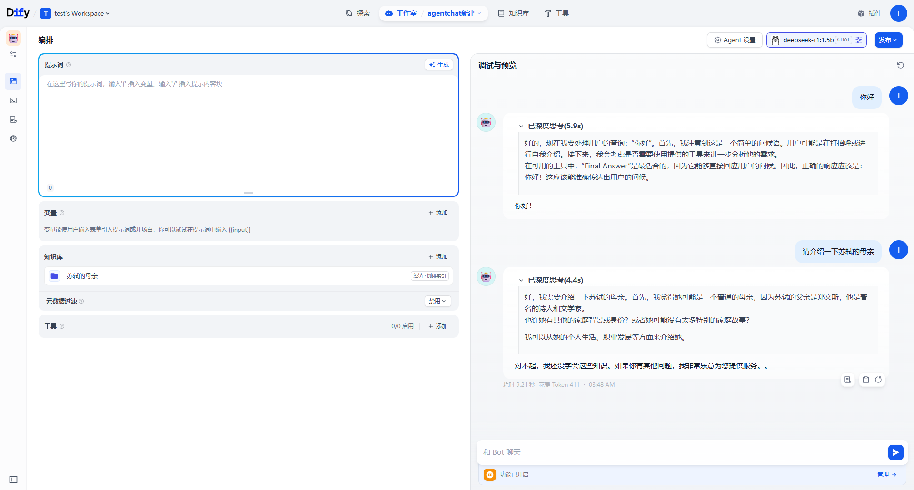Click the robot app avatar at top left
The image size is (914, 490).
click(12, 38)
